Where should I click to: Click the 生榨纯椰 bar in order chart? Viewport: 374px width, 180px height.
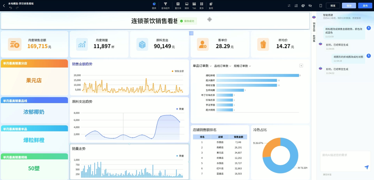tap(230, 90)
